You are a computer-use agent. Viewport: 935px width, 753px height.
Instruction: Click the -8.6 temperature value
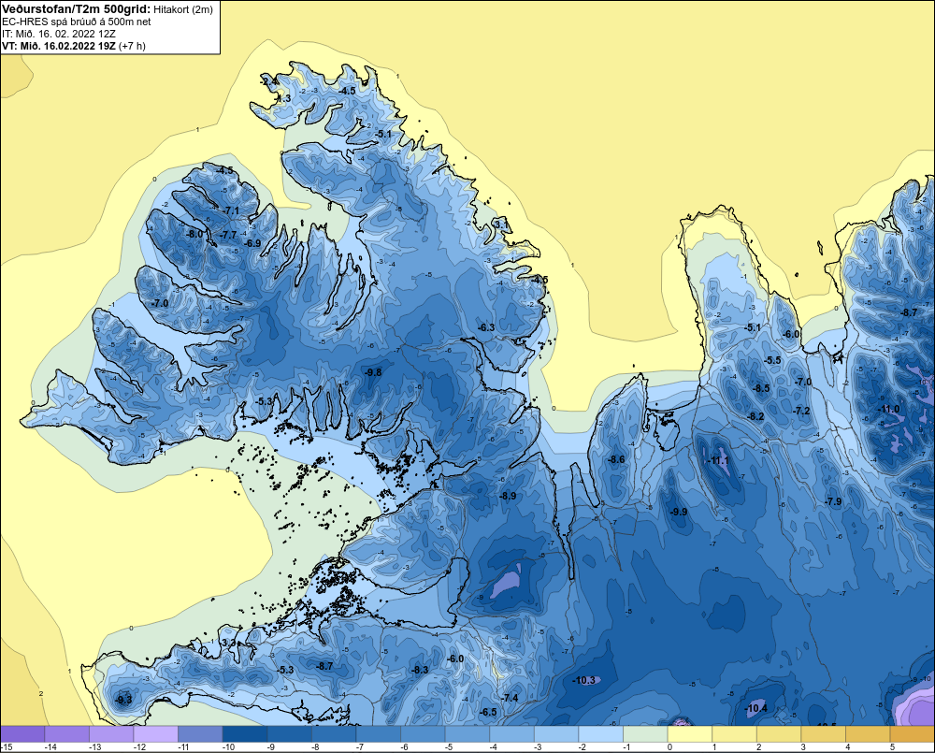point(616,459)
